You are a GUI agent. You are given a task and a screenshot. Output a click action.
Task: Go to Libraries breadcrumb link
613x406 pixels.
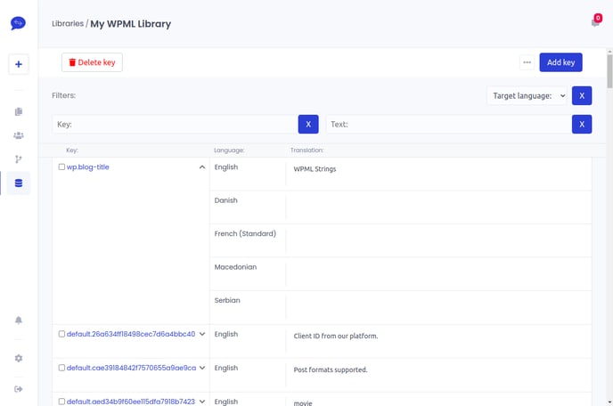[68, 23]
